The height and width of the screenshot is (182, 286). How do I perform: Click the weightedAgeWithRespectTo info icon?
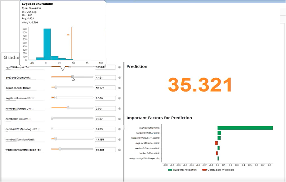[x=119, y=150]
